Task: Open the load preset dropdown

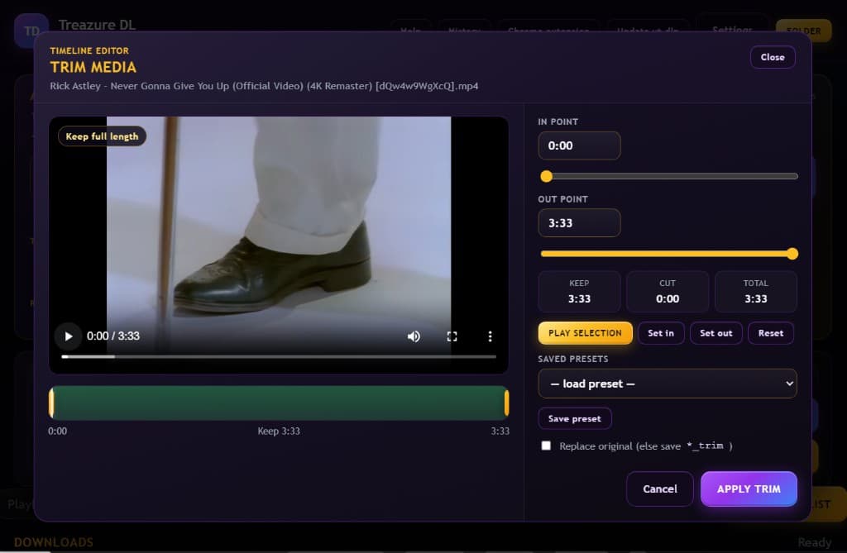Action: click(668, 384)
